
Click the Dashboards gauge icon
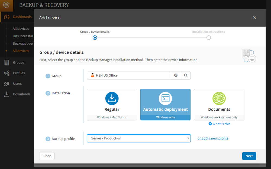pyautogui.click(x=7, y=17)
